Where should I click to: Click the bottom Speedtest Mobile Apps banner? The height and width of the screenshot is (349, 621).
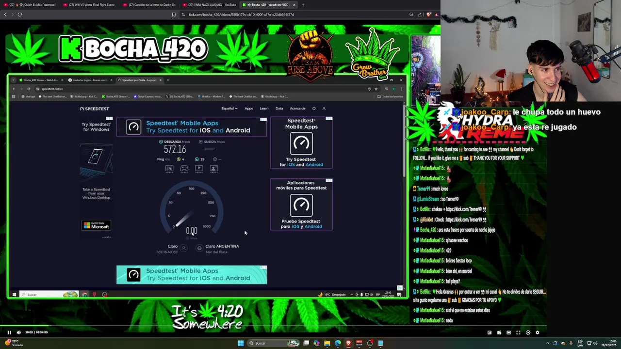[192, 275]
